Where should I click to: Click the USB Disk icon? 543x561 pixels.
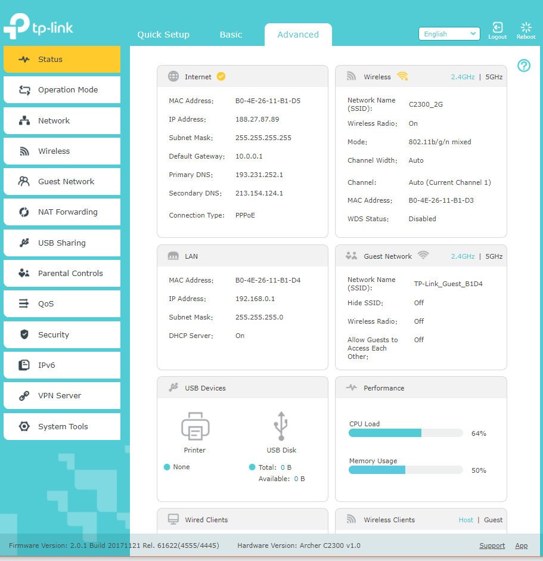click(x=281, y=426)
